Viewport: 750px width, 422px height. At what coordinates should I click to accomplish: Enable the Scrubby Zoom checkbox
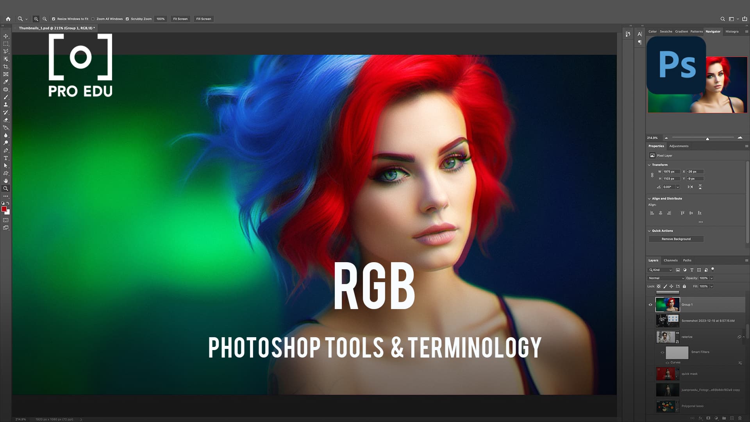[128, 19]
